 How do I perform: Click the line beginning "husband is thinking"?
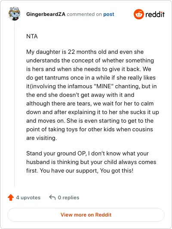(91, 162)
